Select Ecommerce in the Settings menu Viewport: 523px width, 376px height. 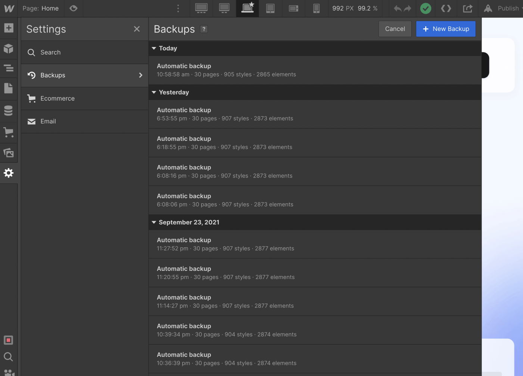[57, 98]
